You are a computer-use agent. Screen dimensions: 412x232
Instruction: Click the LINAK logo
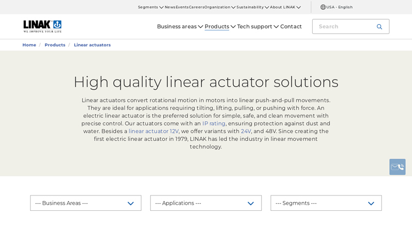click(42, 26)
